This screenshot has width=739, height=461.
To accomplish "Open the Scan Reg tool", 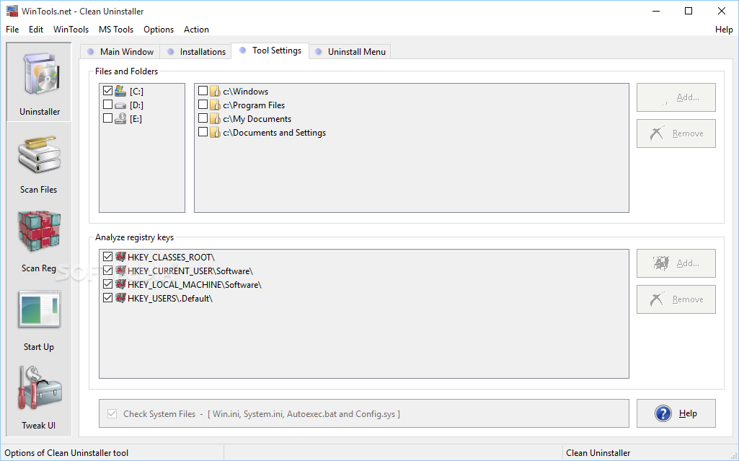I will 39,242.
